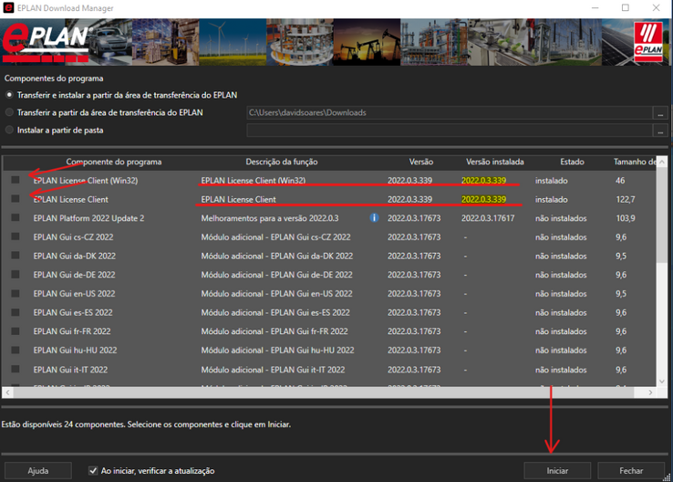Click the vertical scrollbar thumb

pos(662,215)
